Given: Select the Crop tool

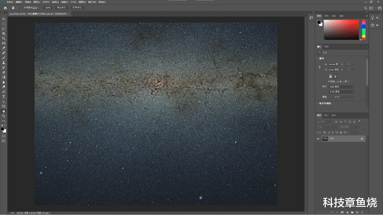Looking at the screenshot, I should click(x=4, y=38).
